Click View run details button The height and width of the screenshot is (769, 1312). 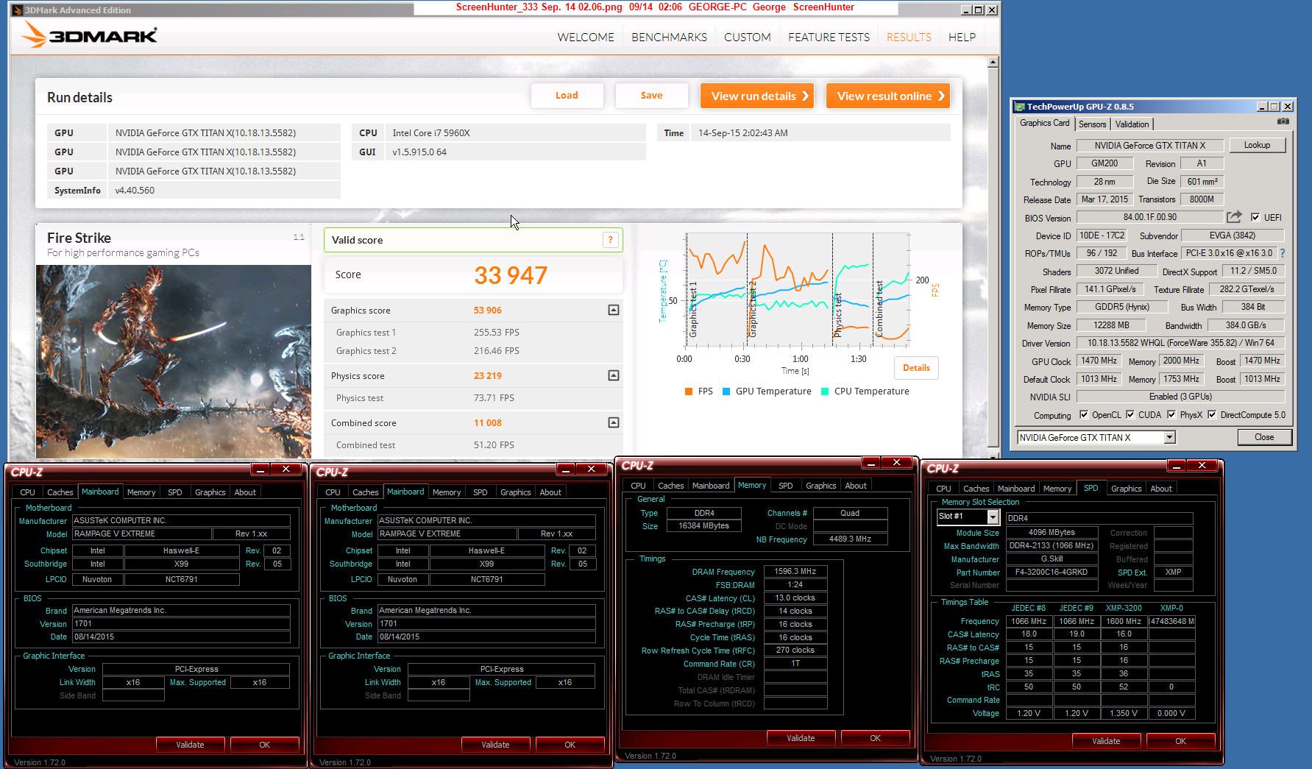757,96
